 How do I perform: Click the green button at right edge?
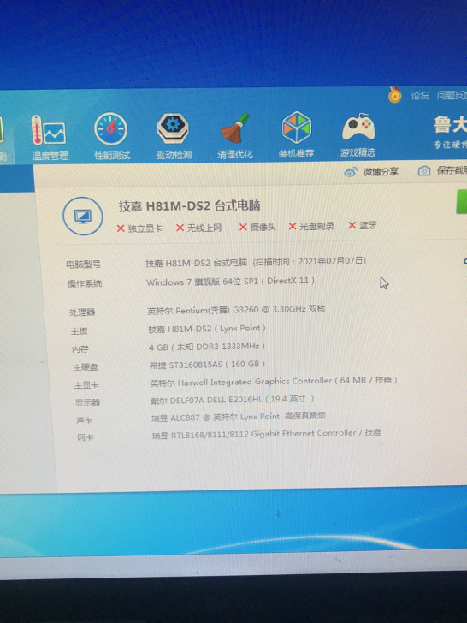tap(462, 202)
